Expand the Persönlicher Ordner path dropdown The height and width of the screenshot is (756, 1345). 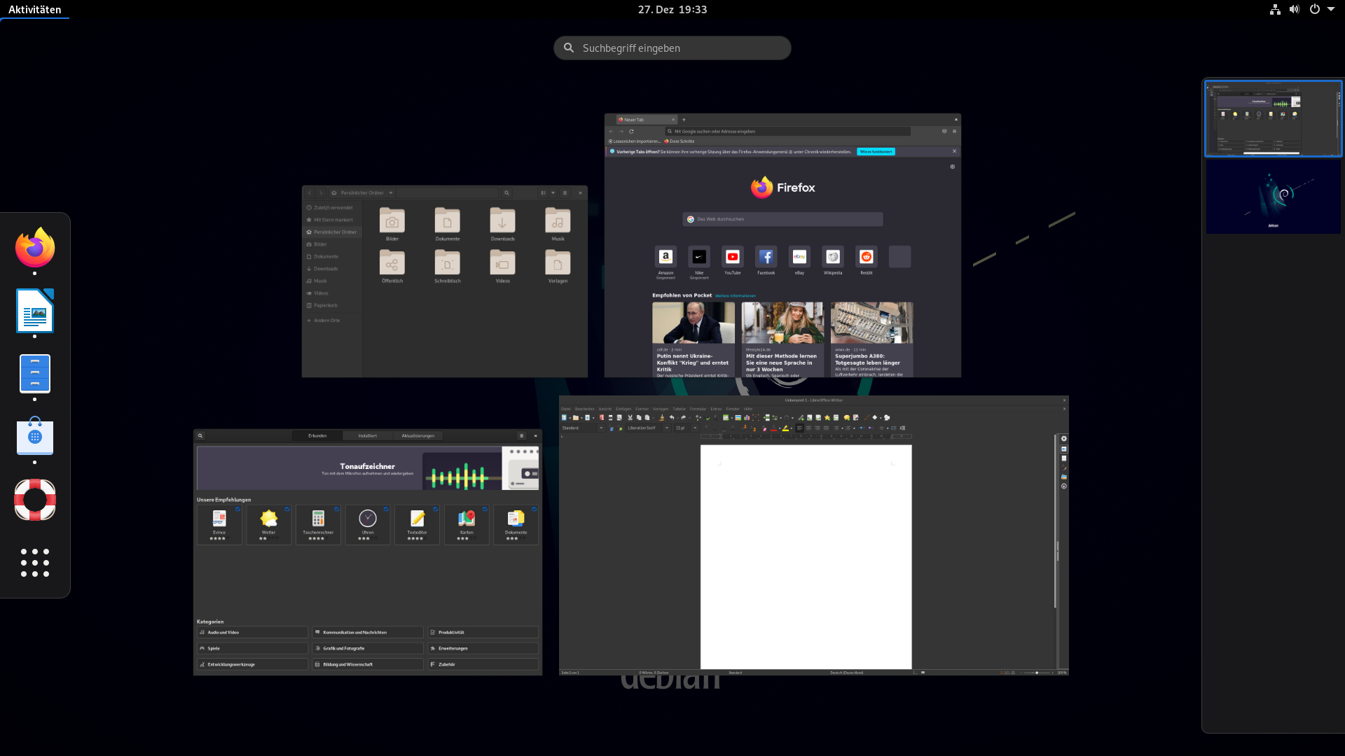391,192
